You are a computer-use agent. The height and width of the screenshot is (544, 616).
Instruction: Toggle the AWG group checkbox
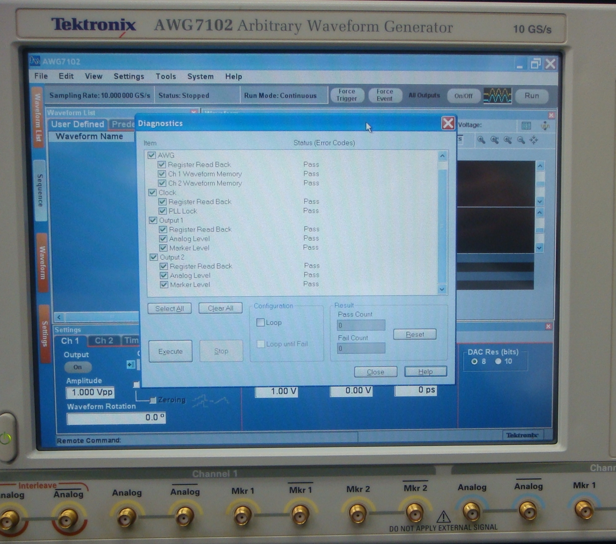152,155
